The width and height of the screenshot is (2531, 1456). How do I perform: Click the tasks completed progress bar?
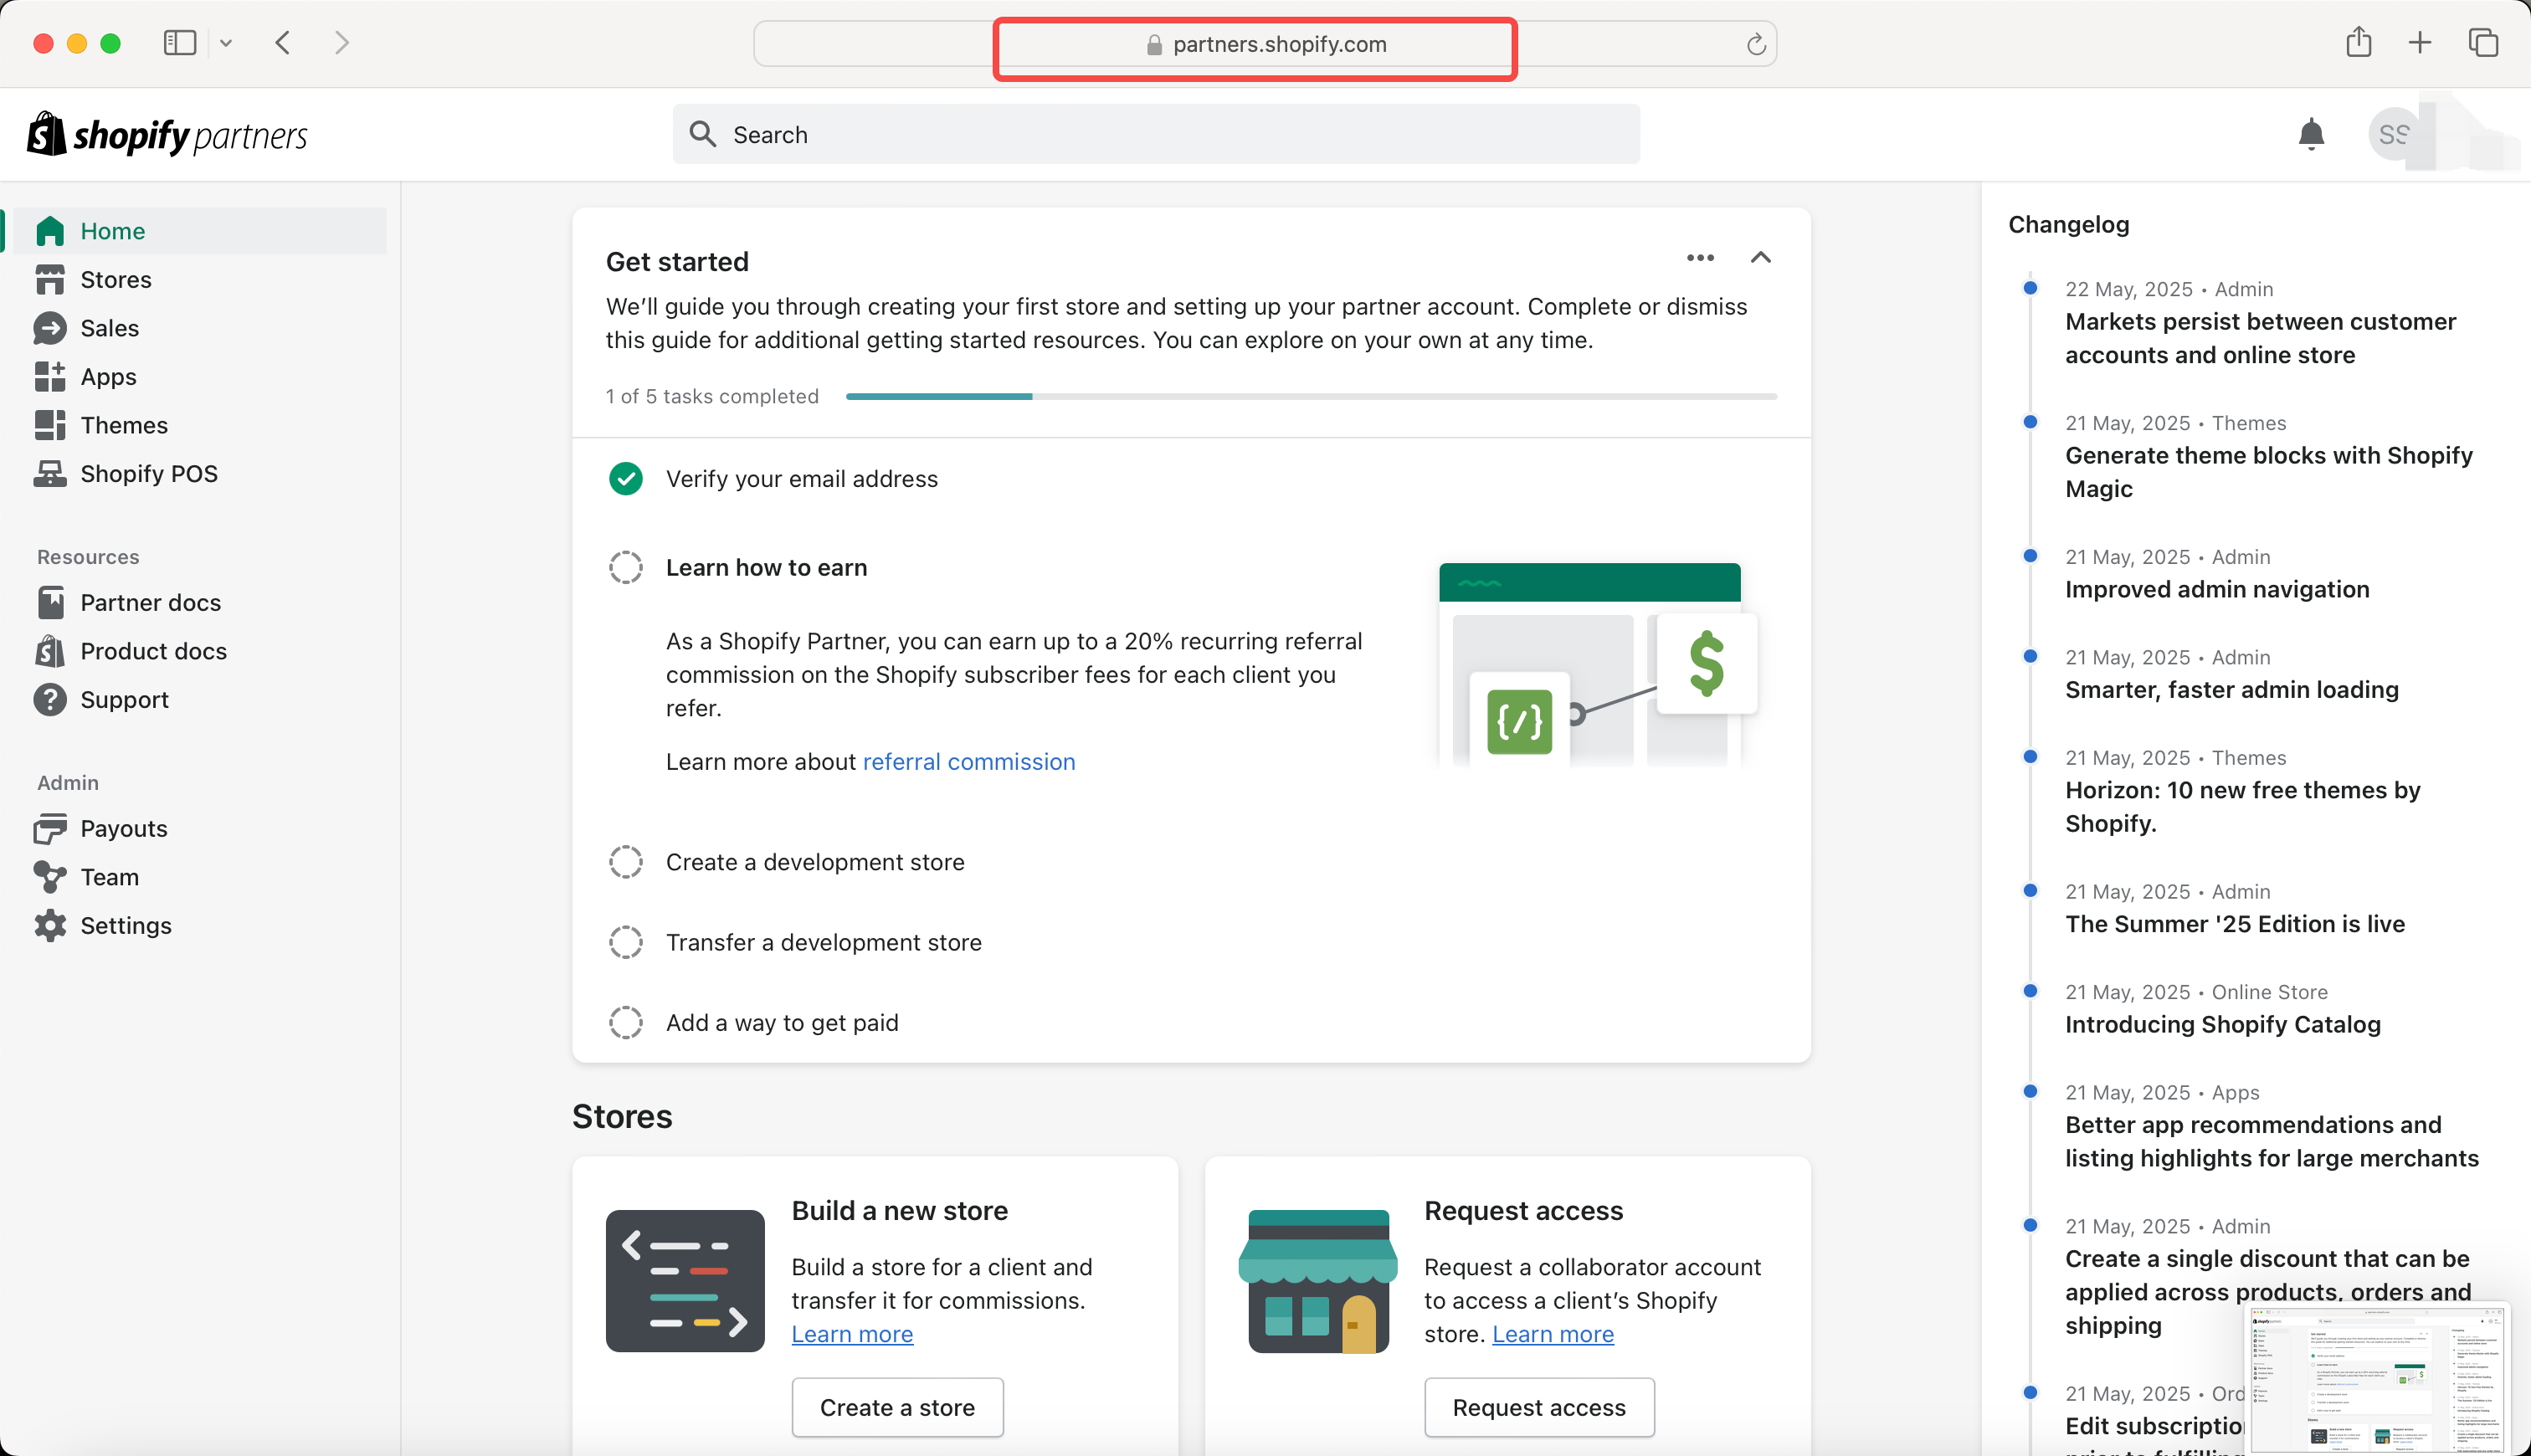pos(1311,397)
